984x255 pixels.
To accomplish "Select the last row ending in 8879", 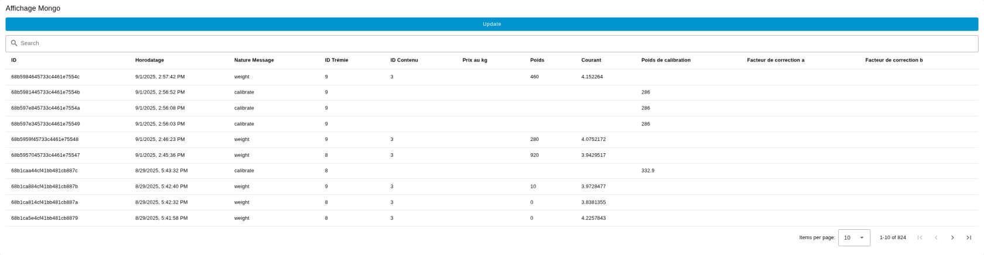I will [45, 218].
